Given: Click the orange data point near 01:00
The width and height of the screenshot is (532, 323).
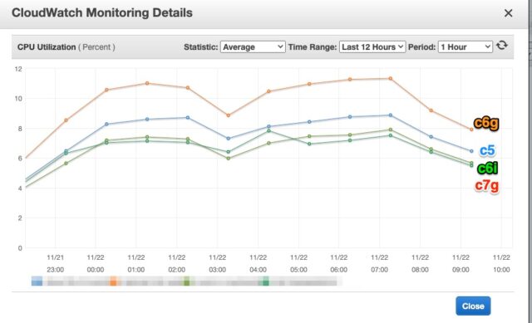Looking at the screenshot, I should tap(147, 83).
